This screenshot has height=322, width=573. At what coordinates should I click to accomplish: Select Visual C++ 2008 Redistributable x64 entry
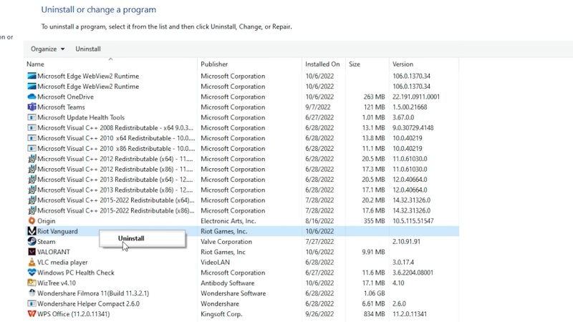pyautogui.click(x=115, y=128)
